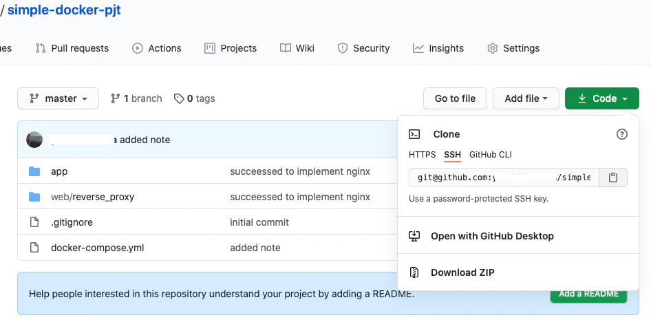Select the SSH clone option

[x=453, y=155]
